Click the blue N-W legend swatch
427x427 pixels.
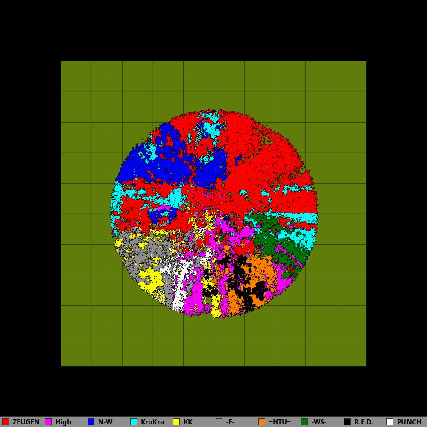(91, 422)
